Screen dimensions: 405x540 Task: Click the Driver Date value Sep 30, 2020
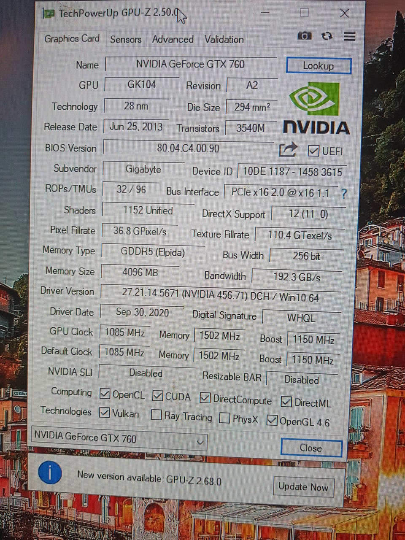point(142,312)
